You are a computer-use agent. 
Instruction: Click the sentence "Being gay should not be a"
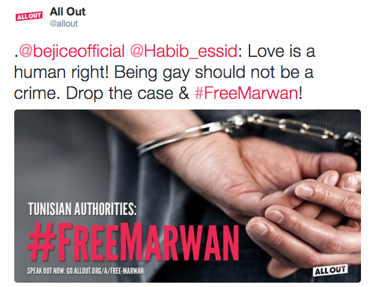tap(214, 72)
